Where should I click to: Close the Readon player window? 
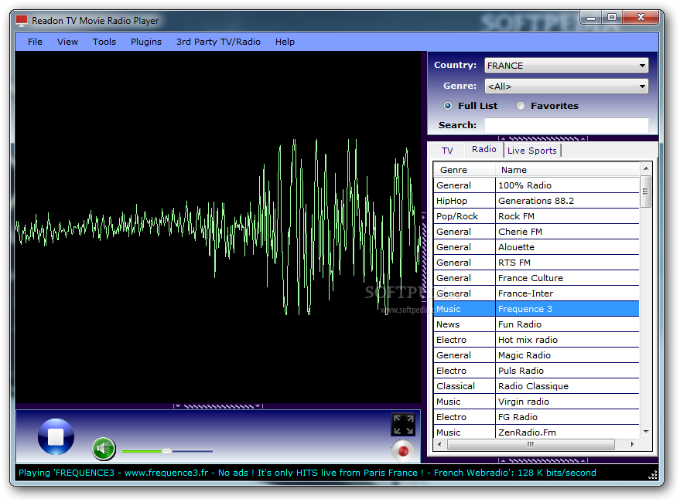point(641,18)
